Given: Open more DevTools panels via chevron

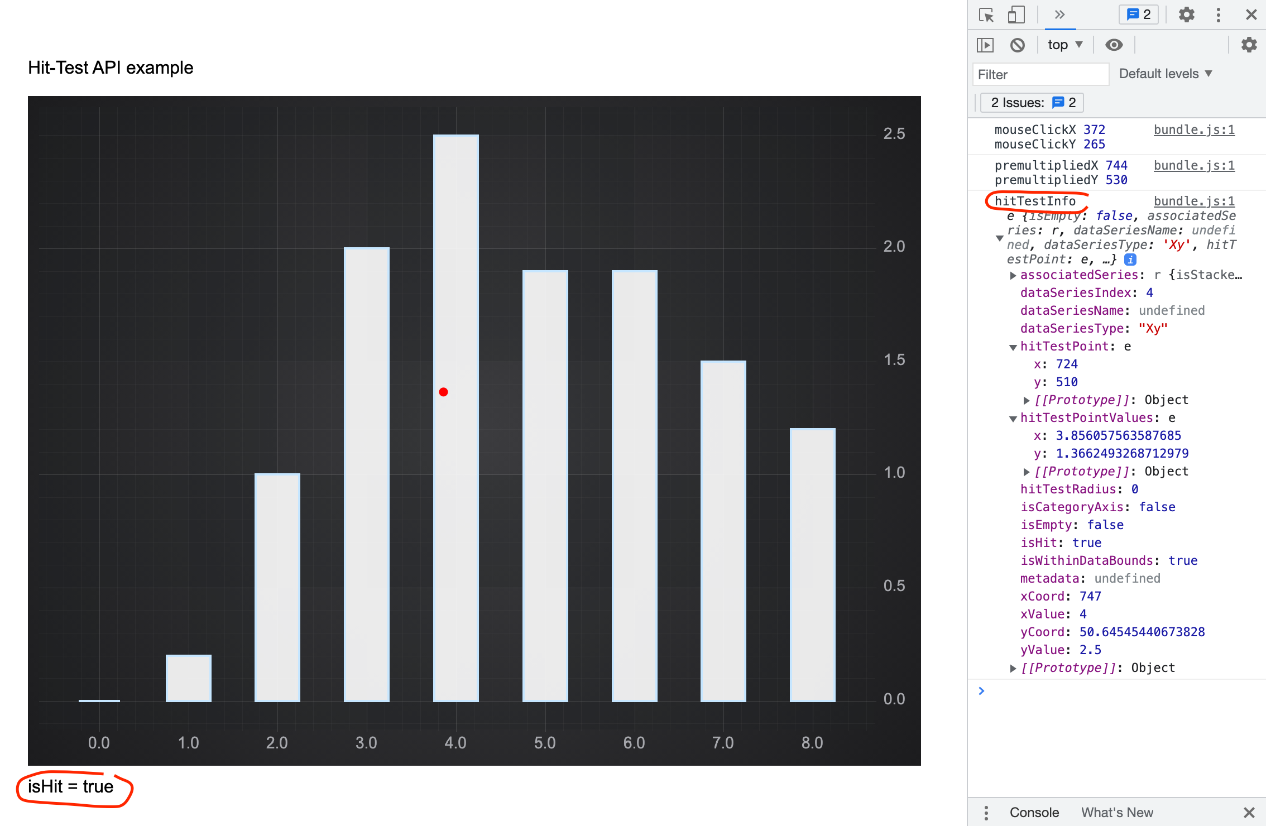Looking at the screenshot, I should tap(1060, 15).
